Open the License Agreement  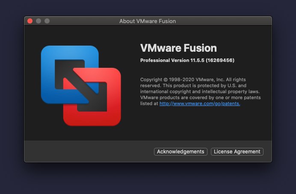point(237,152)
